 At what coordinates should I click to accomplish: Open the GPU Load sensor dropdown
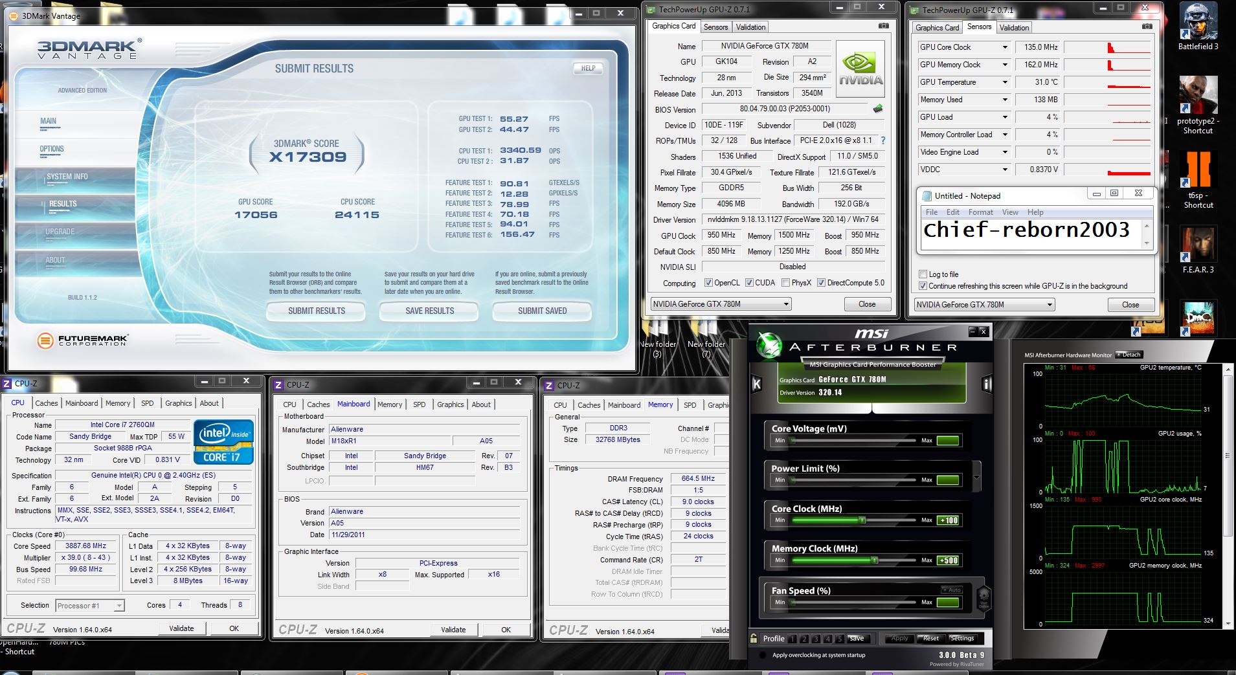[x=1005, y=117]
